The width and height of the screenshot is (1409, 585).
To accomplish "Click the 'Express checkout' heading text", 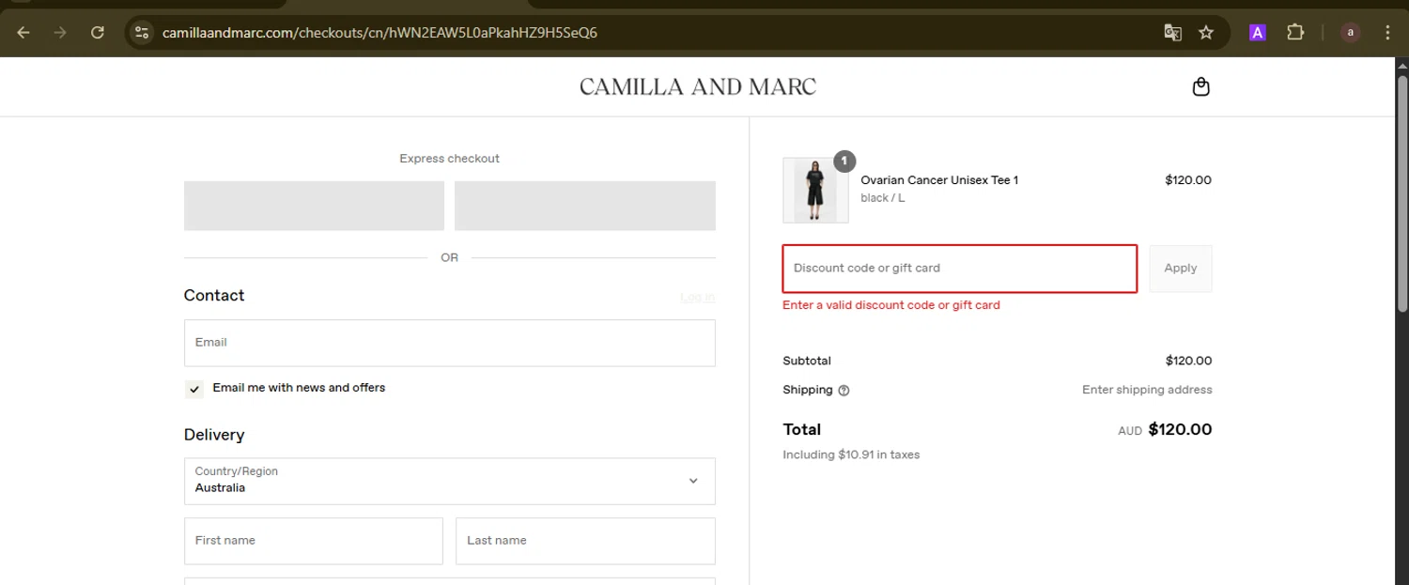I will coord(449,159).
